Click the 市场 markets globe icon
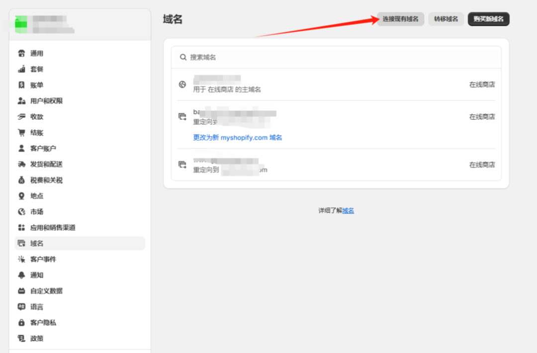The image size is (537, 353). click(21, 211)
